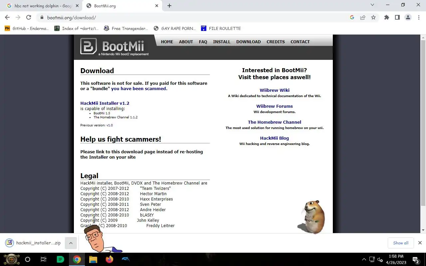The image size is (426, 266).
Task: Open Cortana search circle
Action: pos(28,259)
